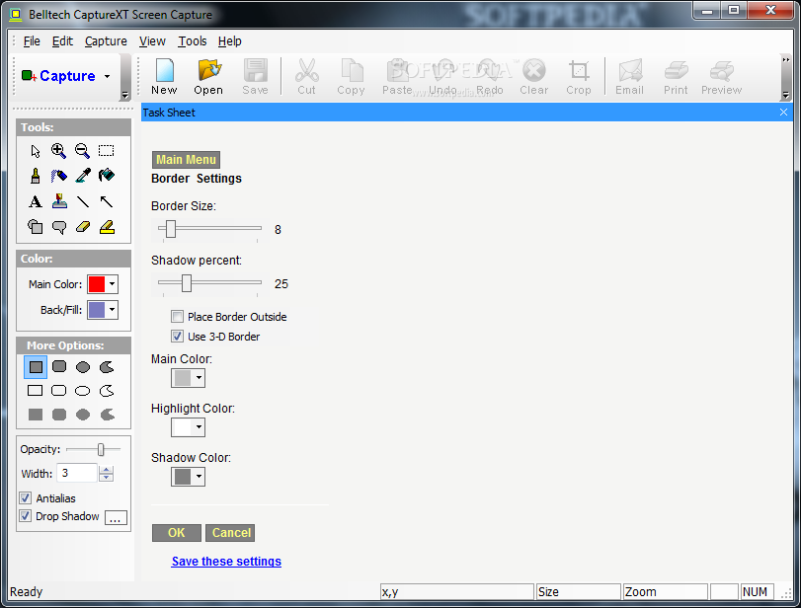
Task: Click the Crop toolbar icon
Action: point(578,76)
